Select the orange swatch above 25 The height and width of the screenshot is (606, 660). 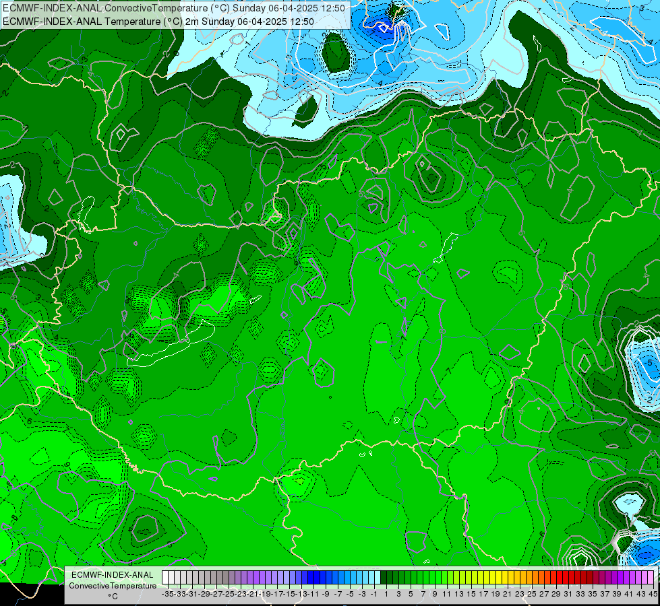pos(529,578)
